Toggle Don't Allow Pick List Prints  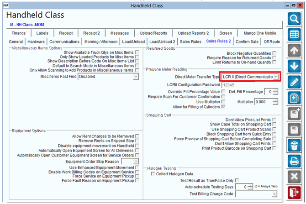[274, 120]
